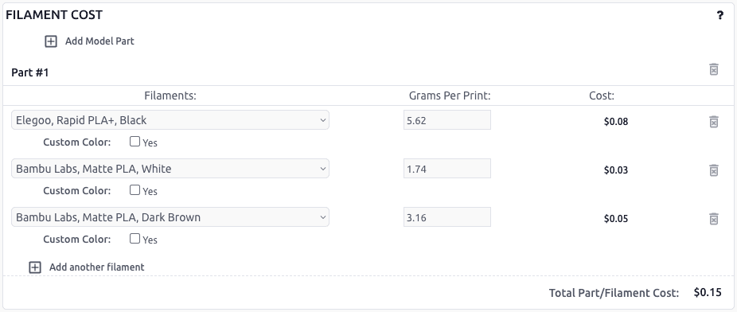Remove the Elegoo Rapid PLA+ Black filament row

coord(713,122)
